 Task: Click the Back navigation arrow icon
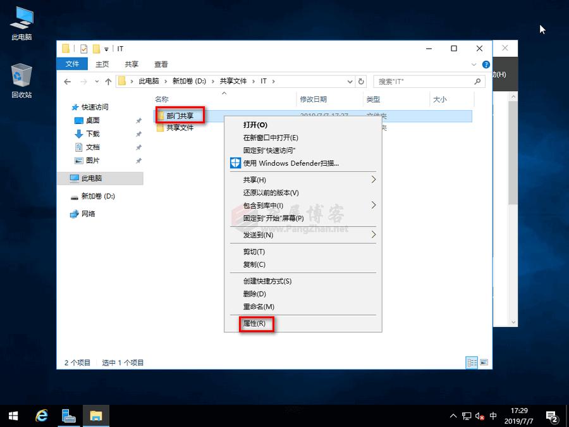(68, 81)
